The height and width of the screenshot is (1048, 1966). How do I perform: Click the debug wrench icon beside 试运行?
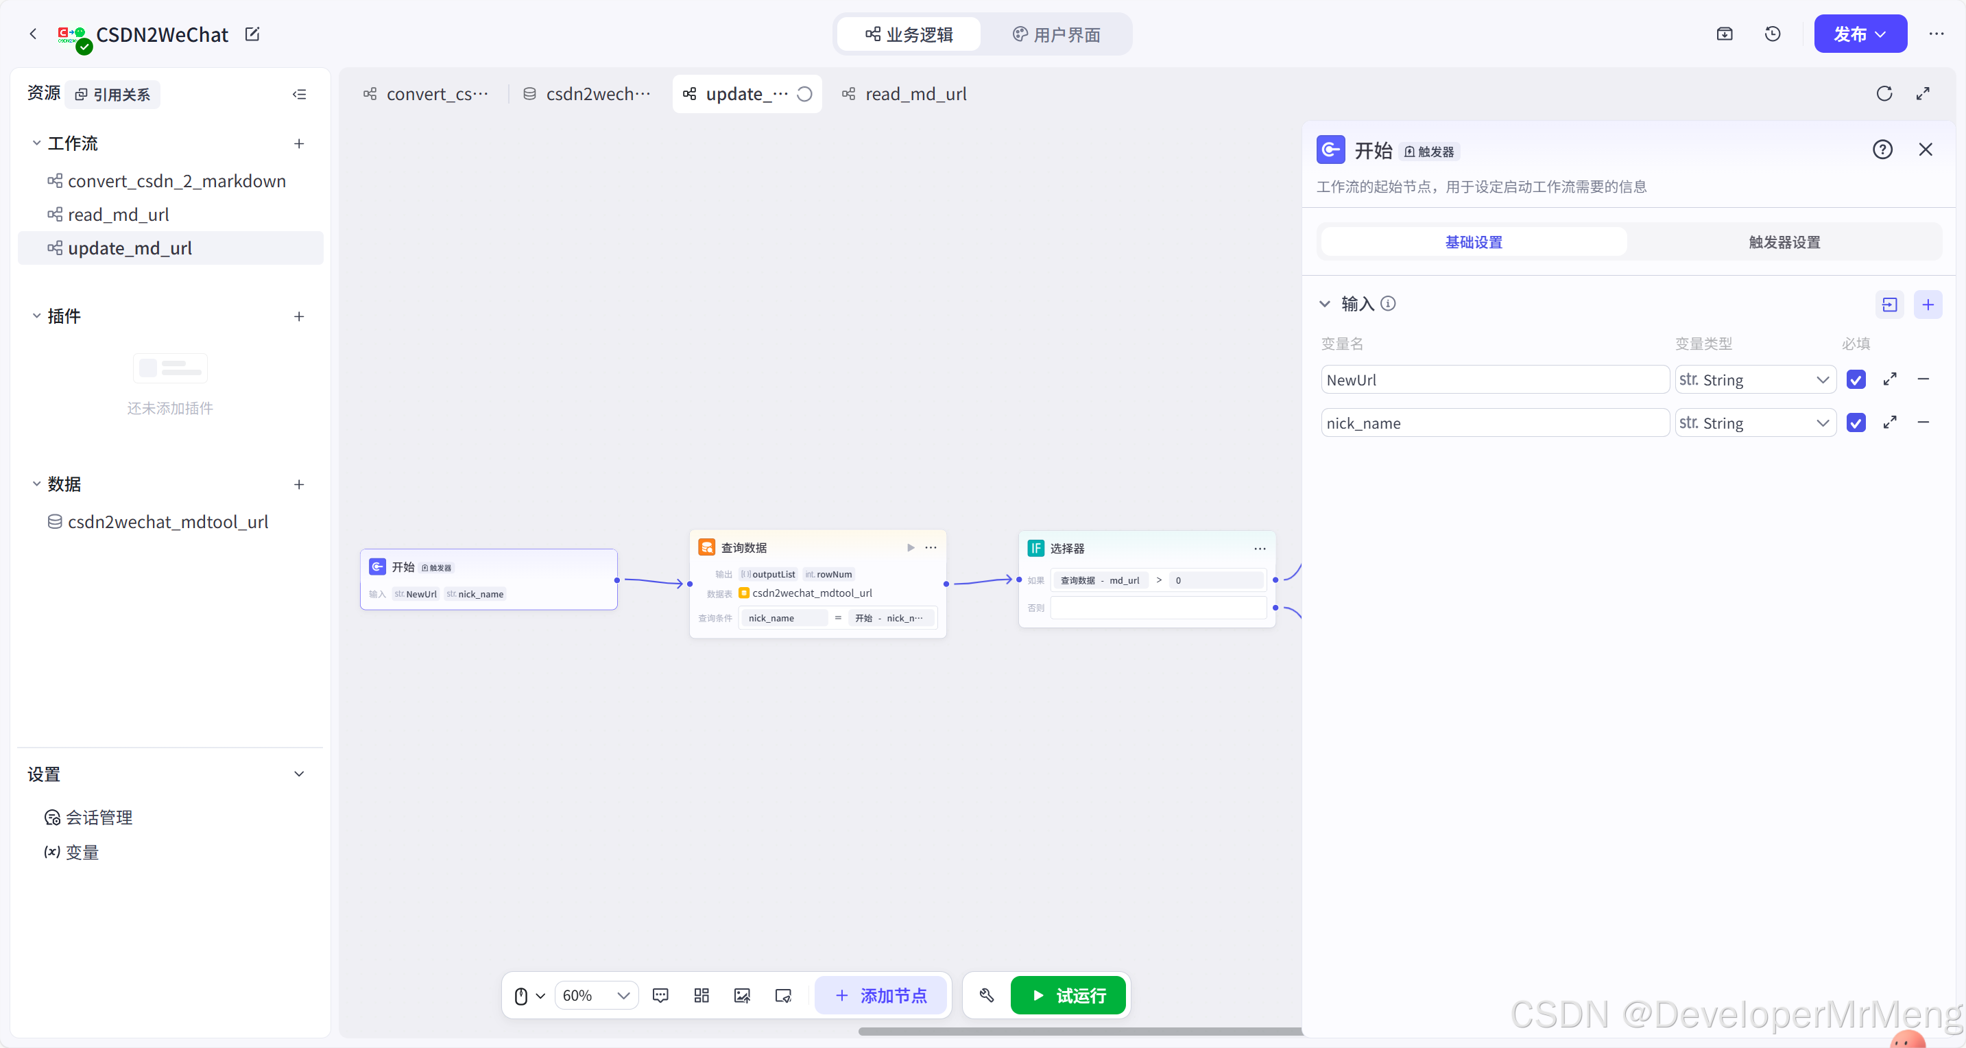point(987,995)
